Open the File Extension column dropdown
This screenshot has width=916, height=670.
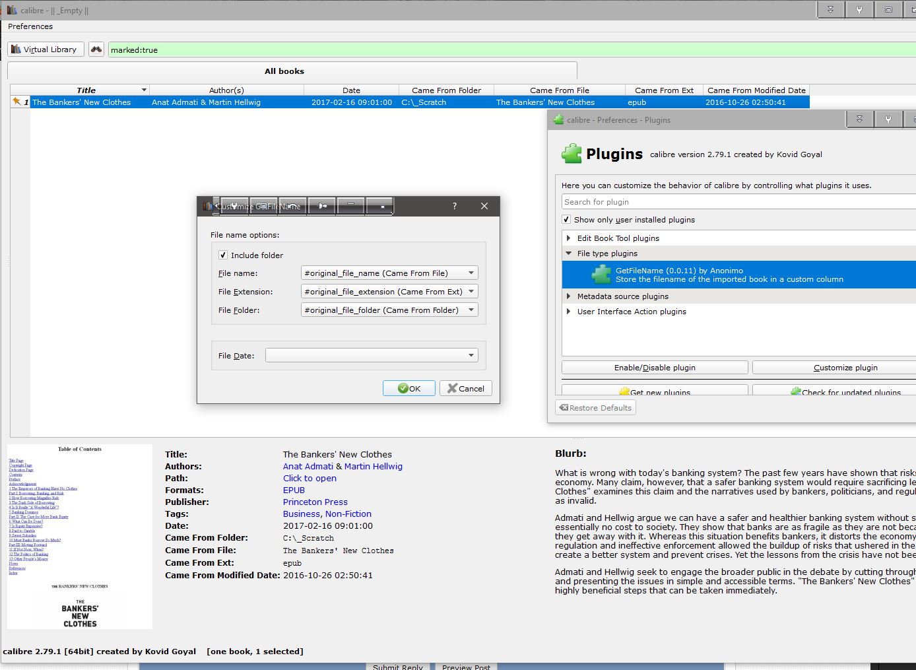click(x=389, y=292)
